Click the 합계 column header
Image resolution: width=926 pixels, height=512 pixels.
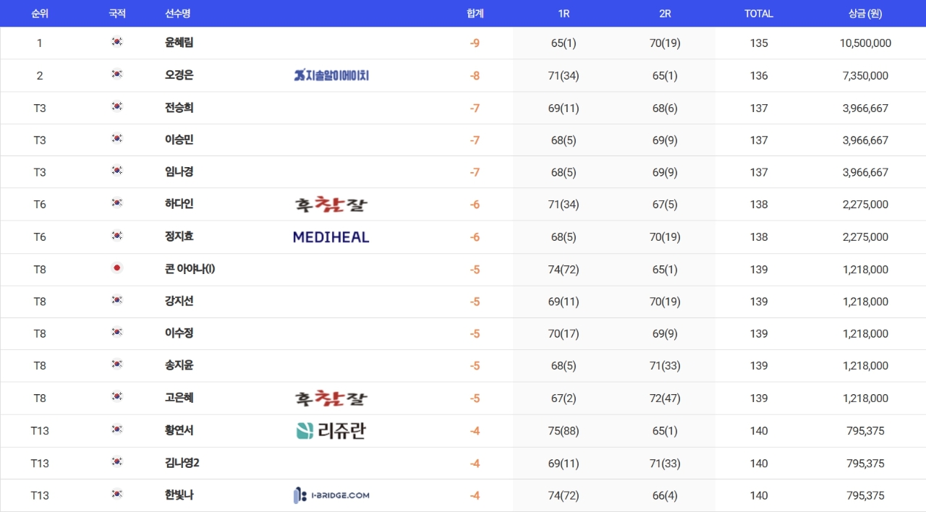coord(475,14)
